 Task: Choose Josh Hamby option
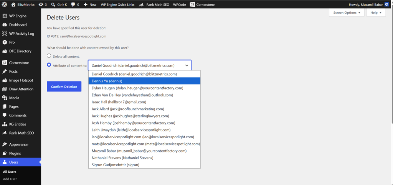(144, 123)
